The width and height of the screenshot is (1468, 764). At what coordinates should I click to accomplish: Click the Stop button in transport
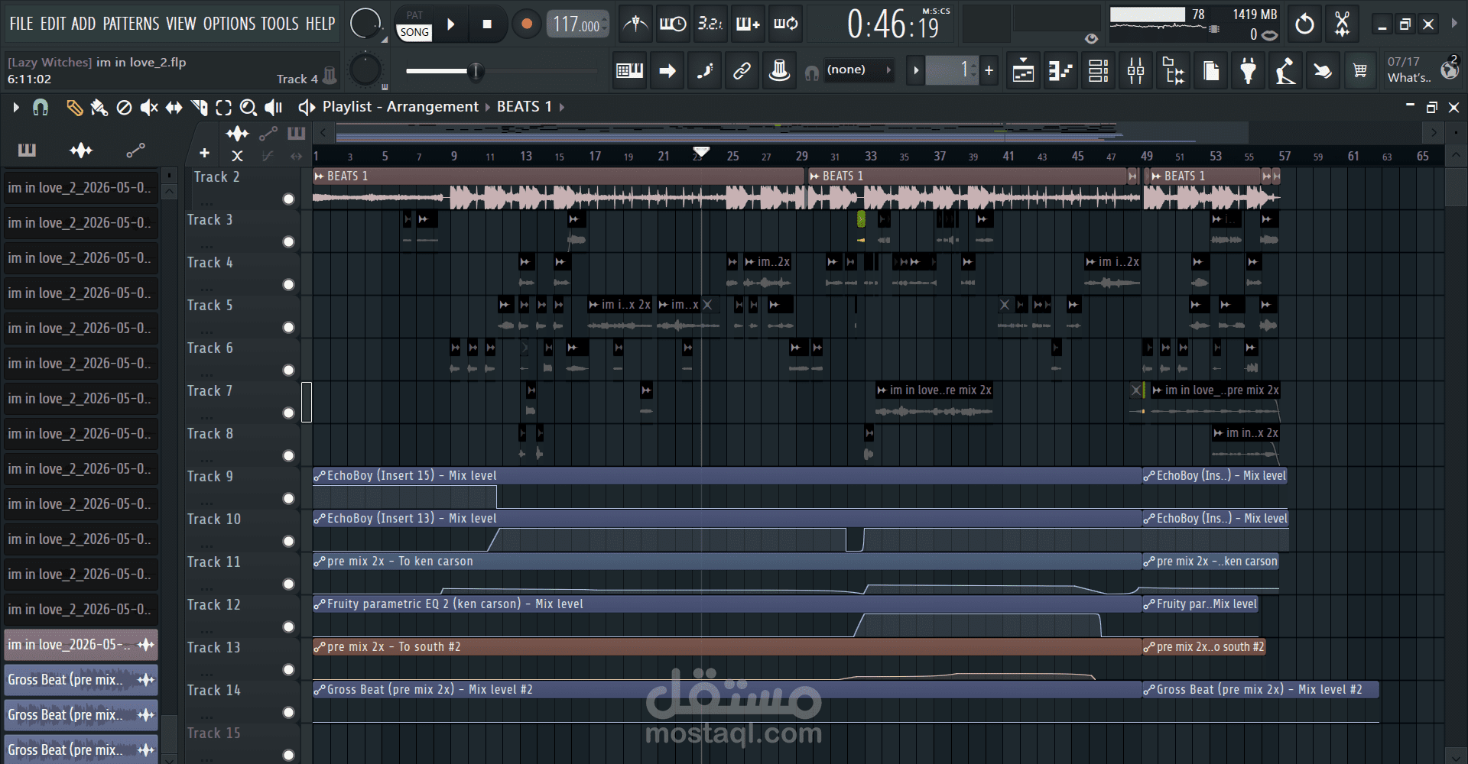(487, 24)
